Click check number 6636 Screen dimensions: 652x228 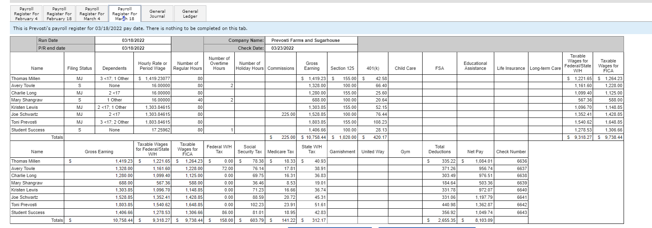pos(522,161)
